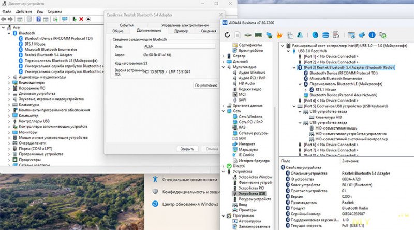Image resolution: width=414 pixels, height=230 pixels.
Task: Click the blue Help question mark toolbar icon
Action: coord(38,19)
